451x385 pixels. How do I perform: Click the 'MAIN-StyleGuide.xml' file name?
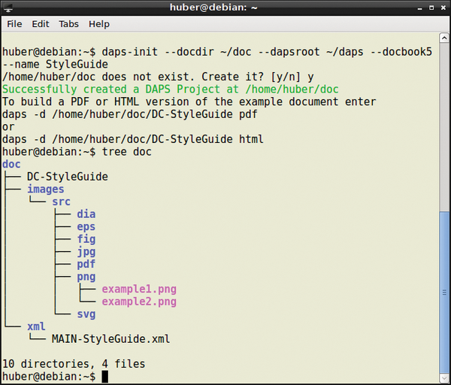110,339
